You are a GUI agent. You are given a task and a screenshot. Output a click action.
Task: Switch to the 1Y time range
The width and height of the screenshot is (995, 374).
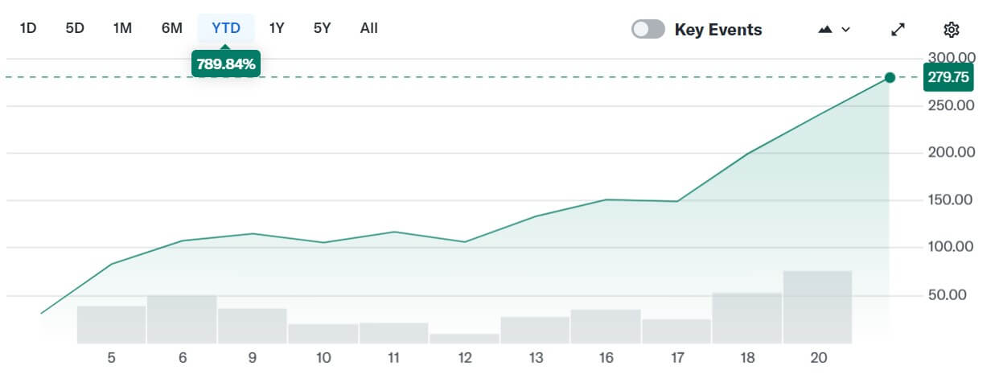pyautogui.click(x=277, y=28)
